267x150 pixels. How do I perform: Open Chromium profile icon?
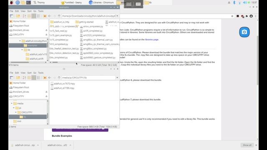pos(251,16)
